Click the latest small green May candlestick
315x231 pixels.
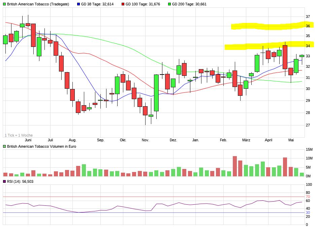tap(302, 56)
